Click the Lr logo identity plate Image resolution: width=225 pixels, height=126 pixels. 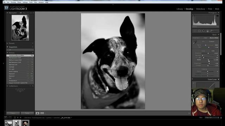[6, 8]
